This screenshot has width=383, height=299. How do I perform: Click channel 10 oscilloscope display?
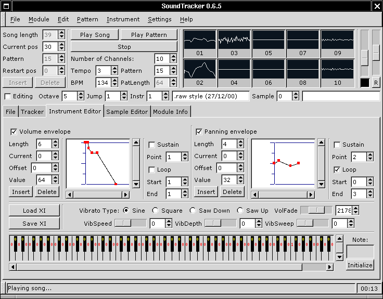pos(337,69)
